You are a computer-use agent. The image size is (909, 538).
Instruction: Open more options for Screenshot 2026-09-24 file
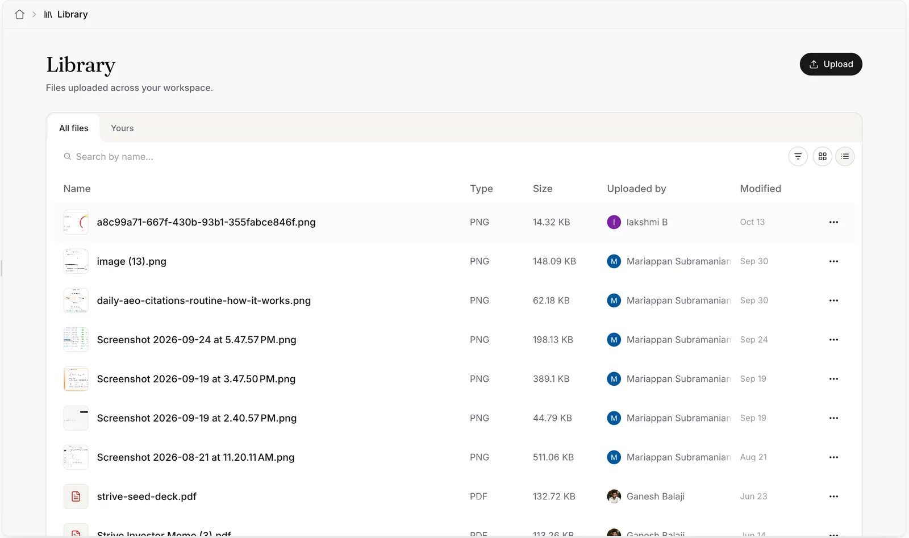pyautogui.click(x=833, y=340)
